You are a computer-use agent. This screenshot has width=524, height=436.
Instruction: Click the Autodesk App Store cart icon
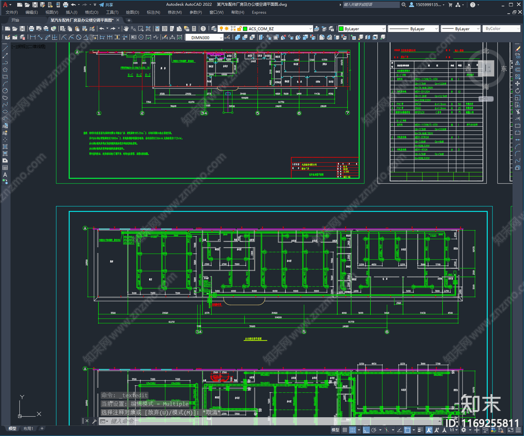pyautogui.click(x=450, y=5)
